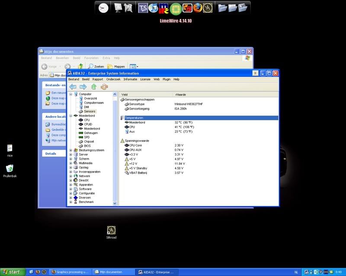Select the Silkroad desktop shortcut
This screenshot has width=346, height=276.
click(111, 232)
